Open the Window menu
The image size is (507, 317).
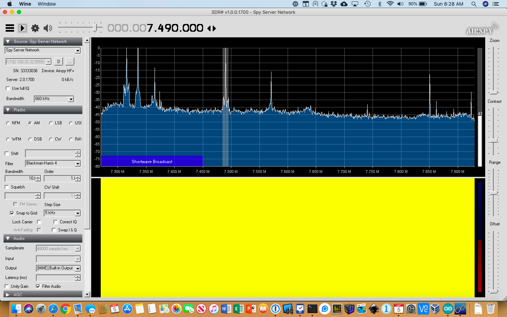(x=47, y=4)
